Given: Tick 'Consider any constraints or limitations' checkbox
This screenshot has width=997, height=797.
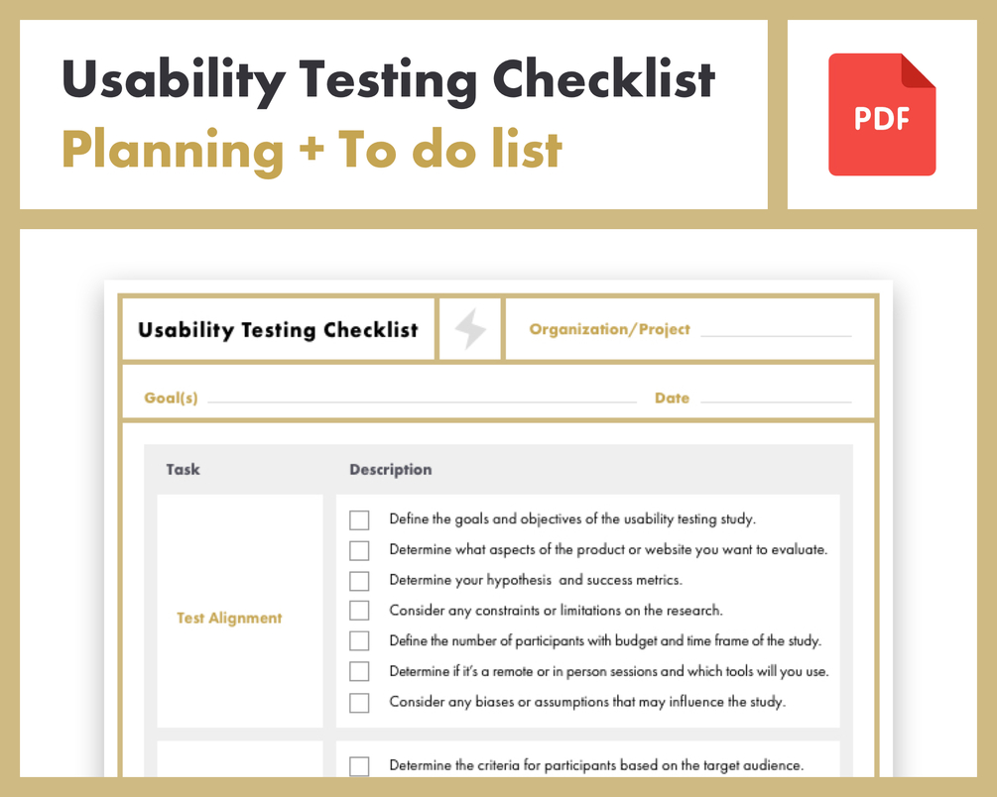Looking at the screenshot, I should point(359,611).
